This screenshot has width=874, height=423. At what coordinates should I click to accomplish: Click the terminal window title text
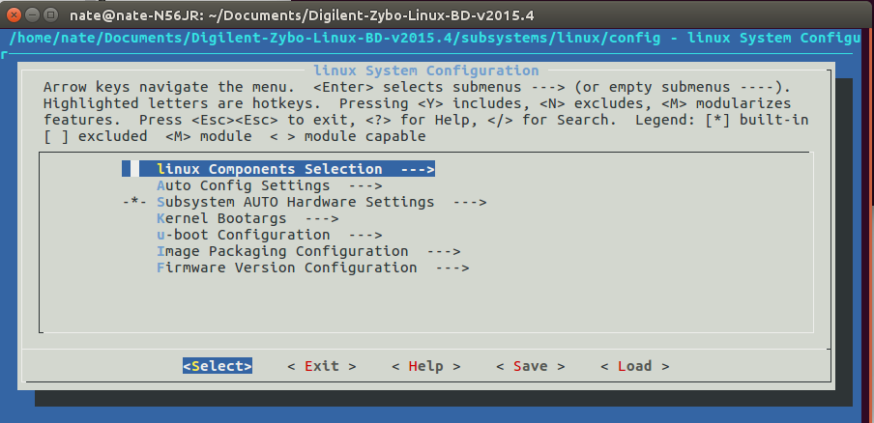pos(302,15)
